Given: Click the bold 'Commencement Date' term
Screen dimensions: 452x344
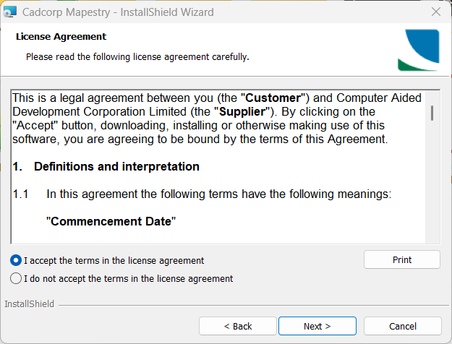Looking at the screenshot, I should click(111, 221).
